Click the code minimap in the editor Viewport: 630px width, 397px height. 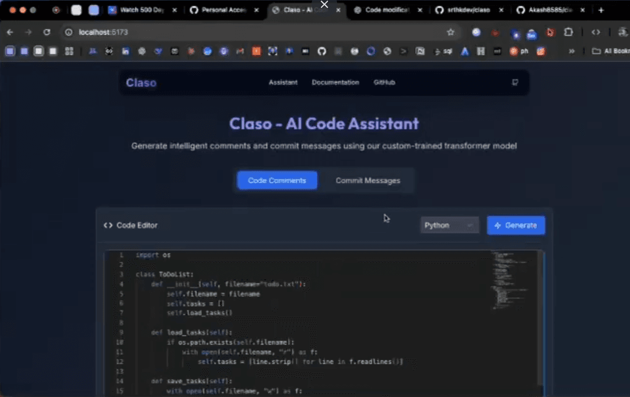click(509, 280)
